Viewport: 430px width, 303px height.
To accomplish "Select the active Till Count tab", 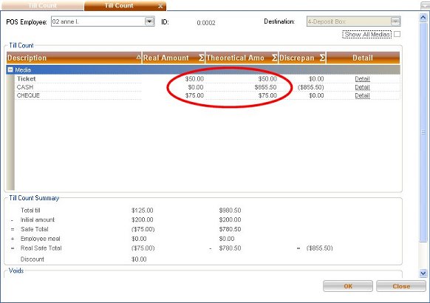I will click(x=119, y=6).
